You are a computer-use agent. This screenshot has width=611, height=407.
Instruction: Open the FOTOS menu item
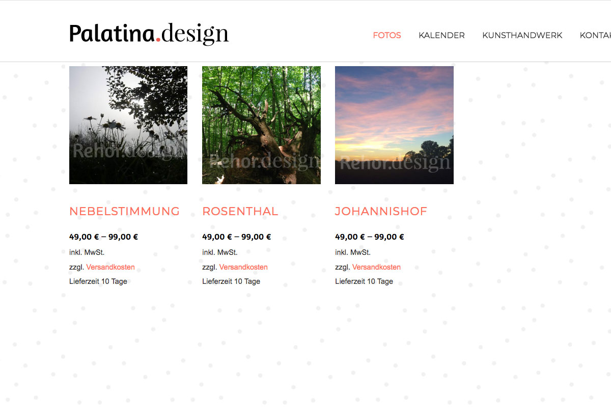387,36
